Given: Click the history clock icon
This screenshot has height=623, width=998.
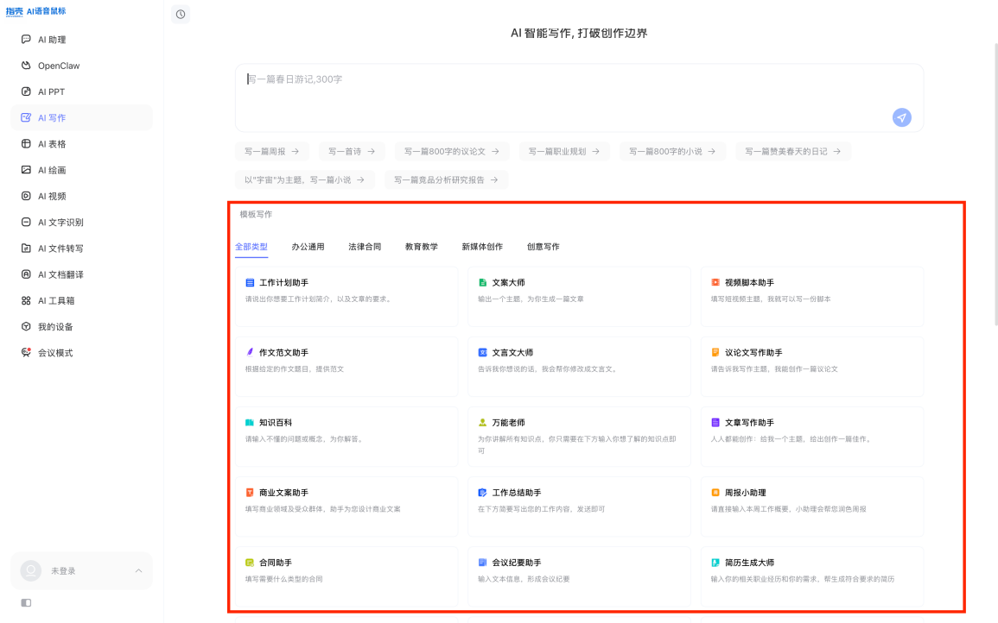Looking at the screenshot, I should click(x=181, y=14).
